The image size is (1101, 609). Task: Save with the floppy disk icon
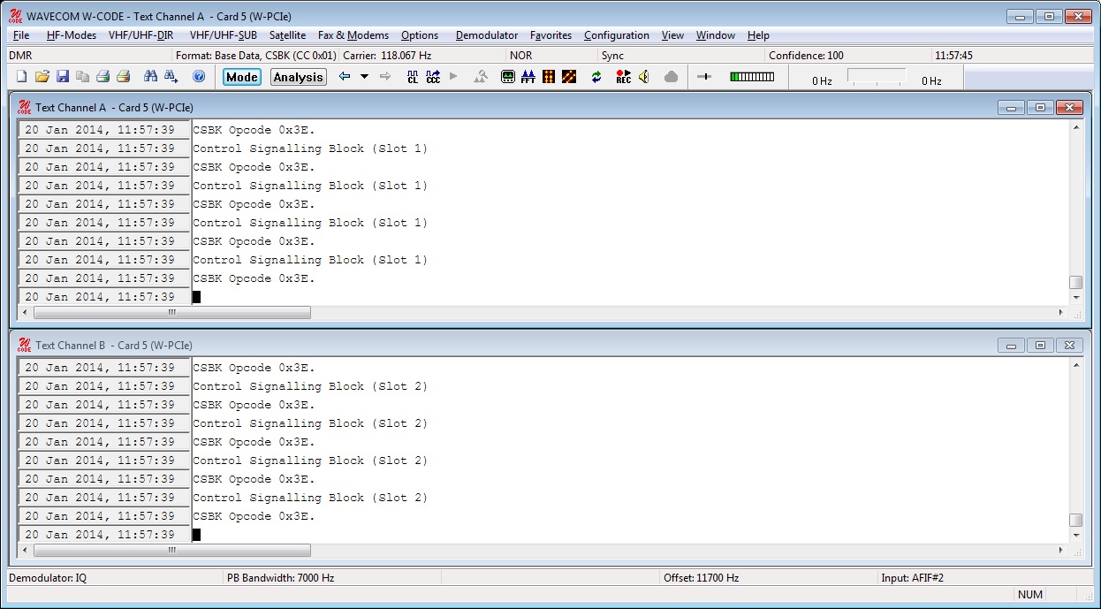click(x=63, y=77)
